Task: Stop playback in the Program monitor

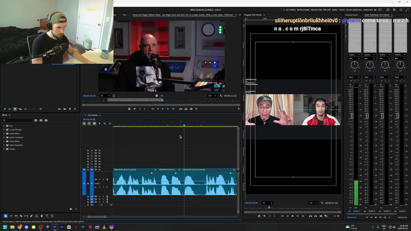Action: [x=293, y=216]
